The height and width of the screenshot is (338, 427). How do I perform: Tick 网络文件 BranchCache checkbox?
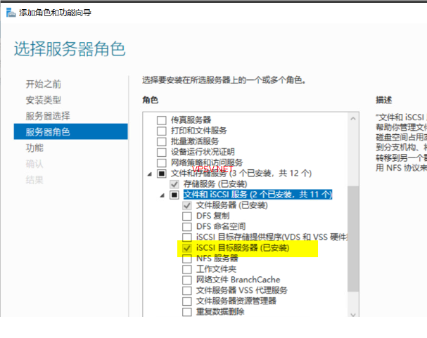pos(187,280)
